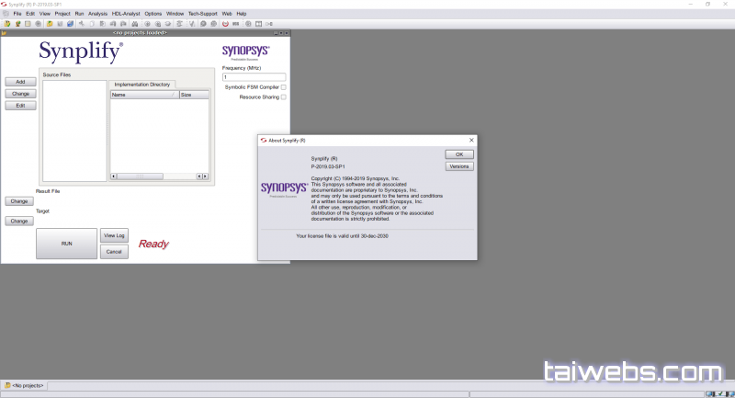
Task: Click the View Log button
Action: [x=114, y=235]
